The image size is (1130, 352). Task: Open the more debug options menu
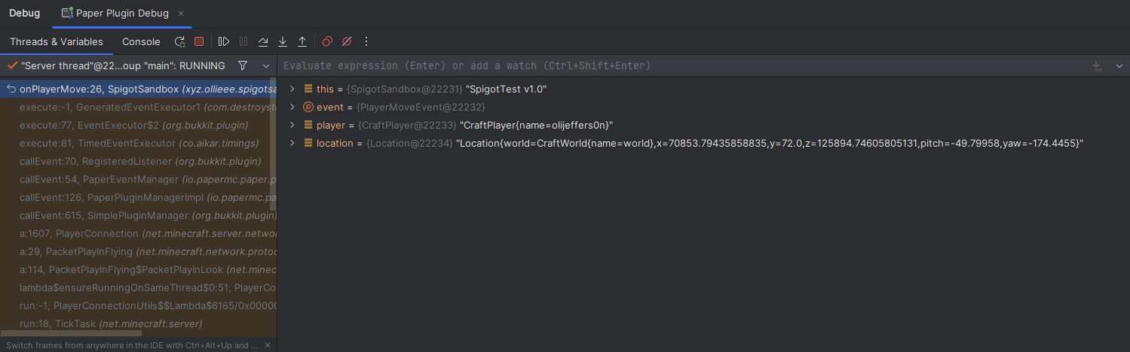coord(366,42)
